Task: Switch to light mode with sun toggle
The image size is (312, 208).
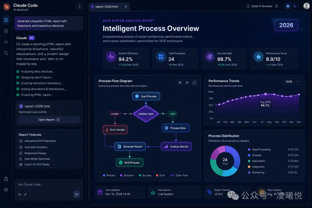Action: (x=288, y=6)
